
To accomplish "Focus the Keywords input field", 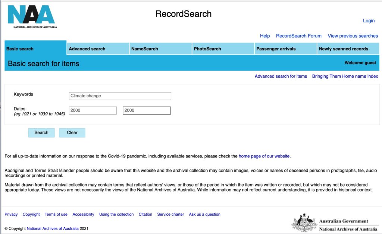I will 120,96.
